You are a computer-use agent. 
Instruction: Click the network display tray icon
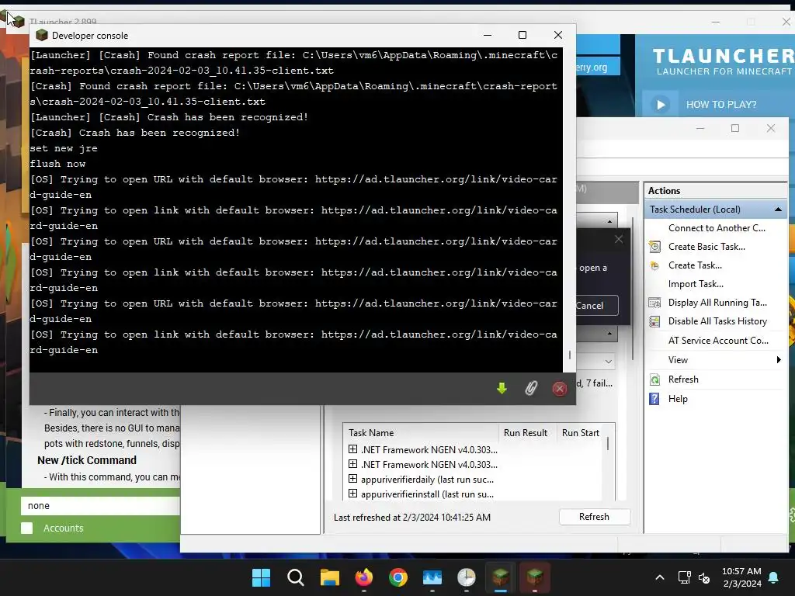click(685, 577)
